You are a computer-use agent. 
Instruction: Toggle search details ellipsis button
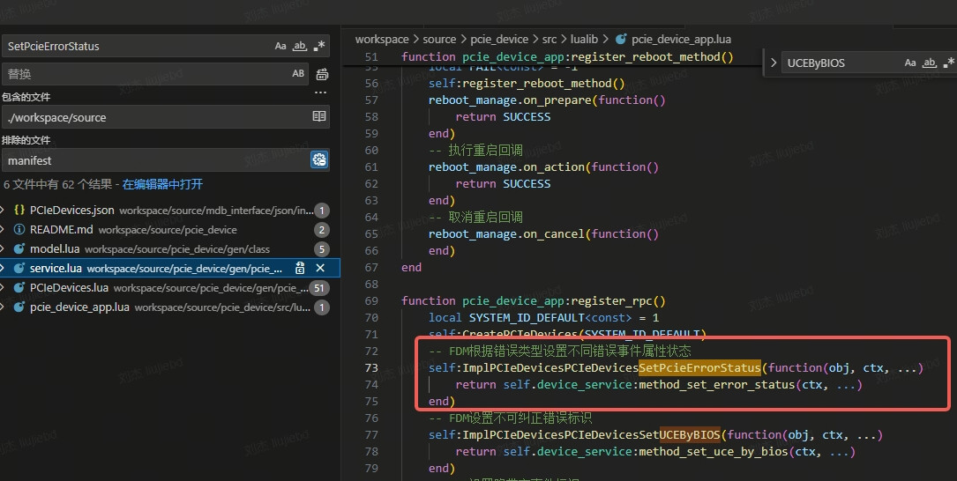pos(321,92)
